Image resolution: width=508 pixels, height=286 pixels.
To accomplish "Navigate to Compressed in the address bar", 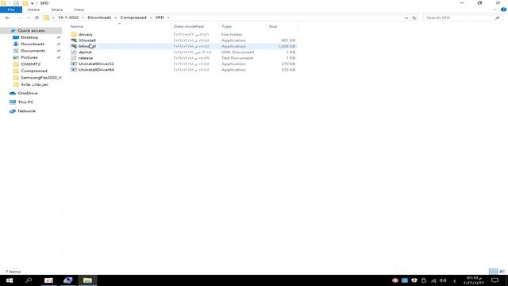I will 133,17.
